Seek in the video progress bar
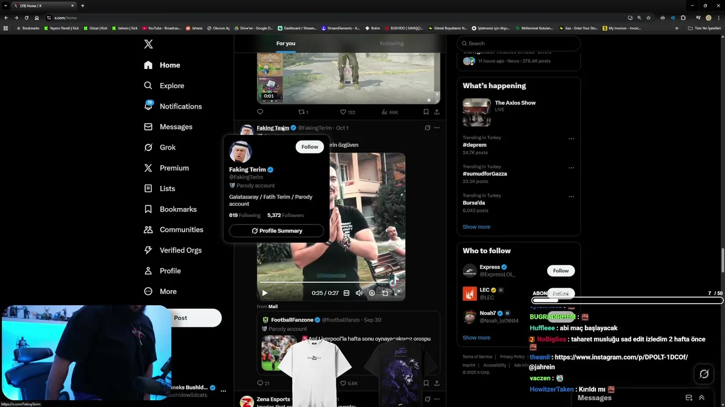 330,282
